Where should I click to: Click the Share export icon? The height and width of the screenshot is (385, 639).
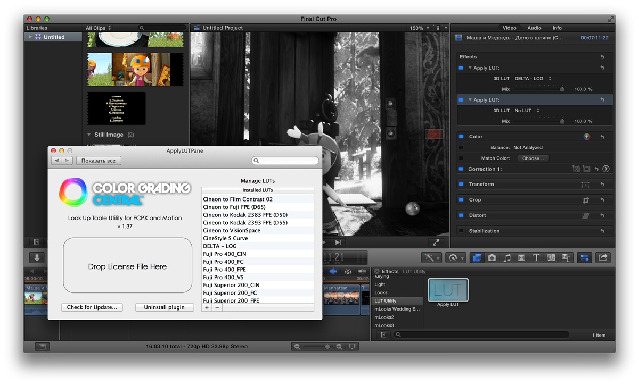[603, 257]
